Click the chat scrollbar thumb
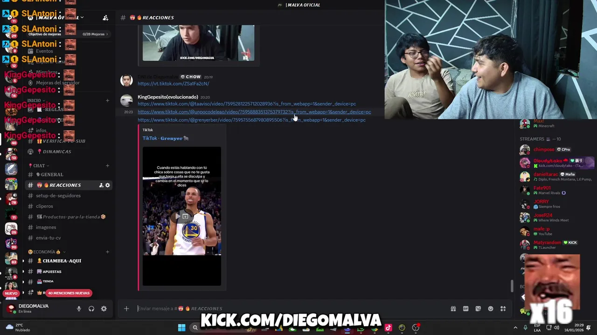Image resolution: width=597 pixels, height=335 pixels. pos(512,286)
